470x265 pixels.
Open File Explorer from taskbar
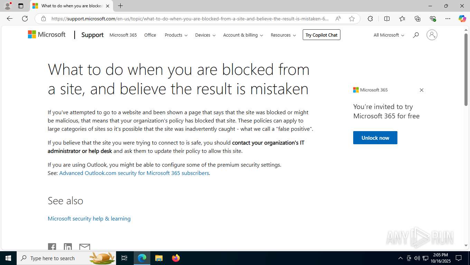(x=159, y=258)
